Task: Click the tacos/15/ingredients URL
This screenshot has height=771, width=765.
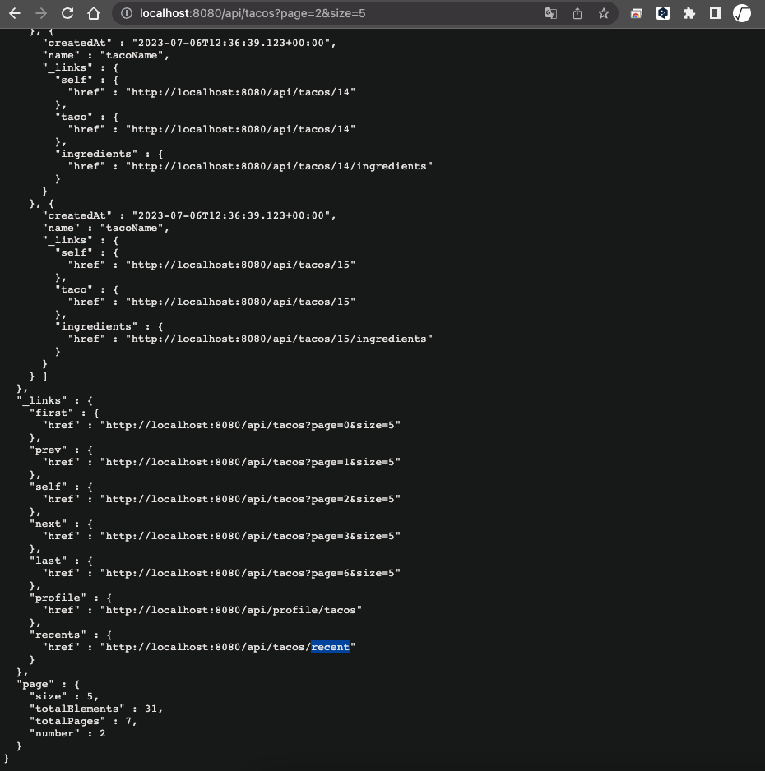Action: tap(279, 339)
